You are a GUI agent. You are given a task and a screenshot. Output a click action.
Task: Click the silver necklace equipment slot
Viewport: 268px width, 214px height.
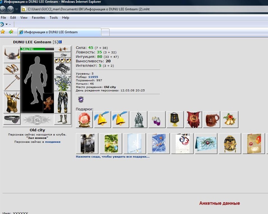point(62,55)
